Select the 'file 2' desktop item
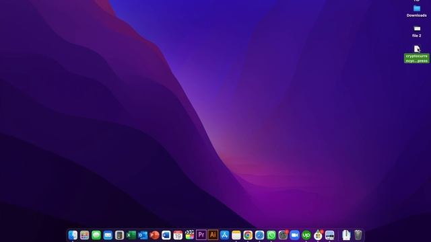Screen dimensions: 431x242 pyautogui.click(x=417, y=28)
